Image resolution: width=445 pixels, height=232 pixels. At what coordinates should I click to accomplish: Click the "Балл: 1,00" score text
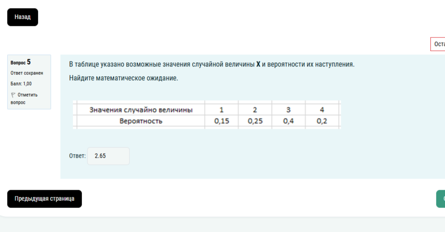point(21,84)
